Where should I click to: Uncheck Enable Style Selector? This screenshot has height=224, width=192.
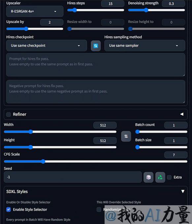tap(9, 210)
